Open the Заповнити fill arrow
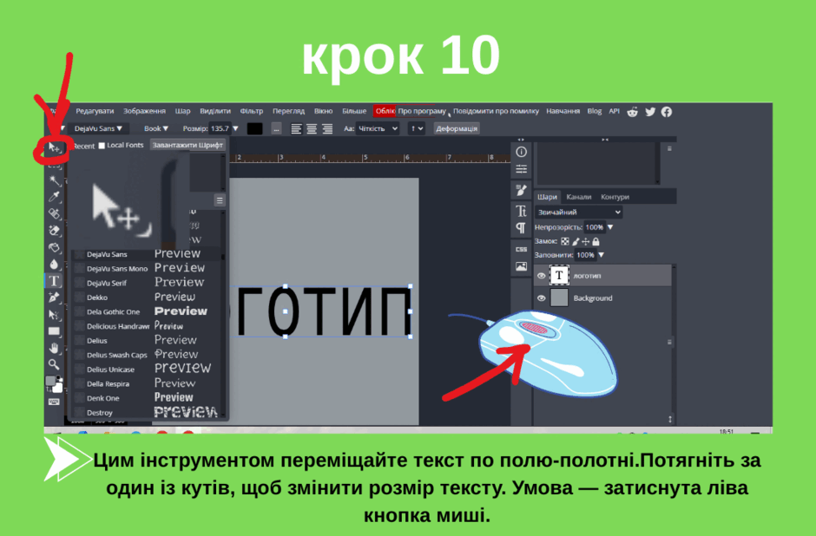Image resolution: width=816 pixels, height=536 pixels. (602, 255)
